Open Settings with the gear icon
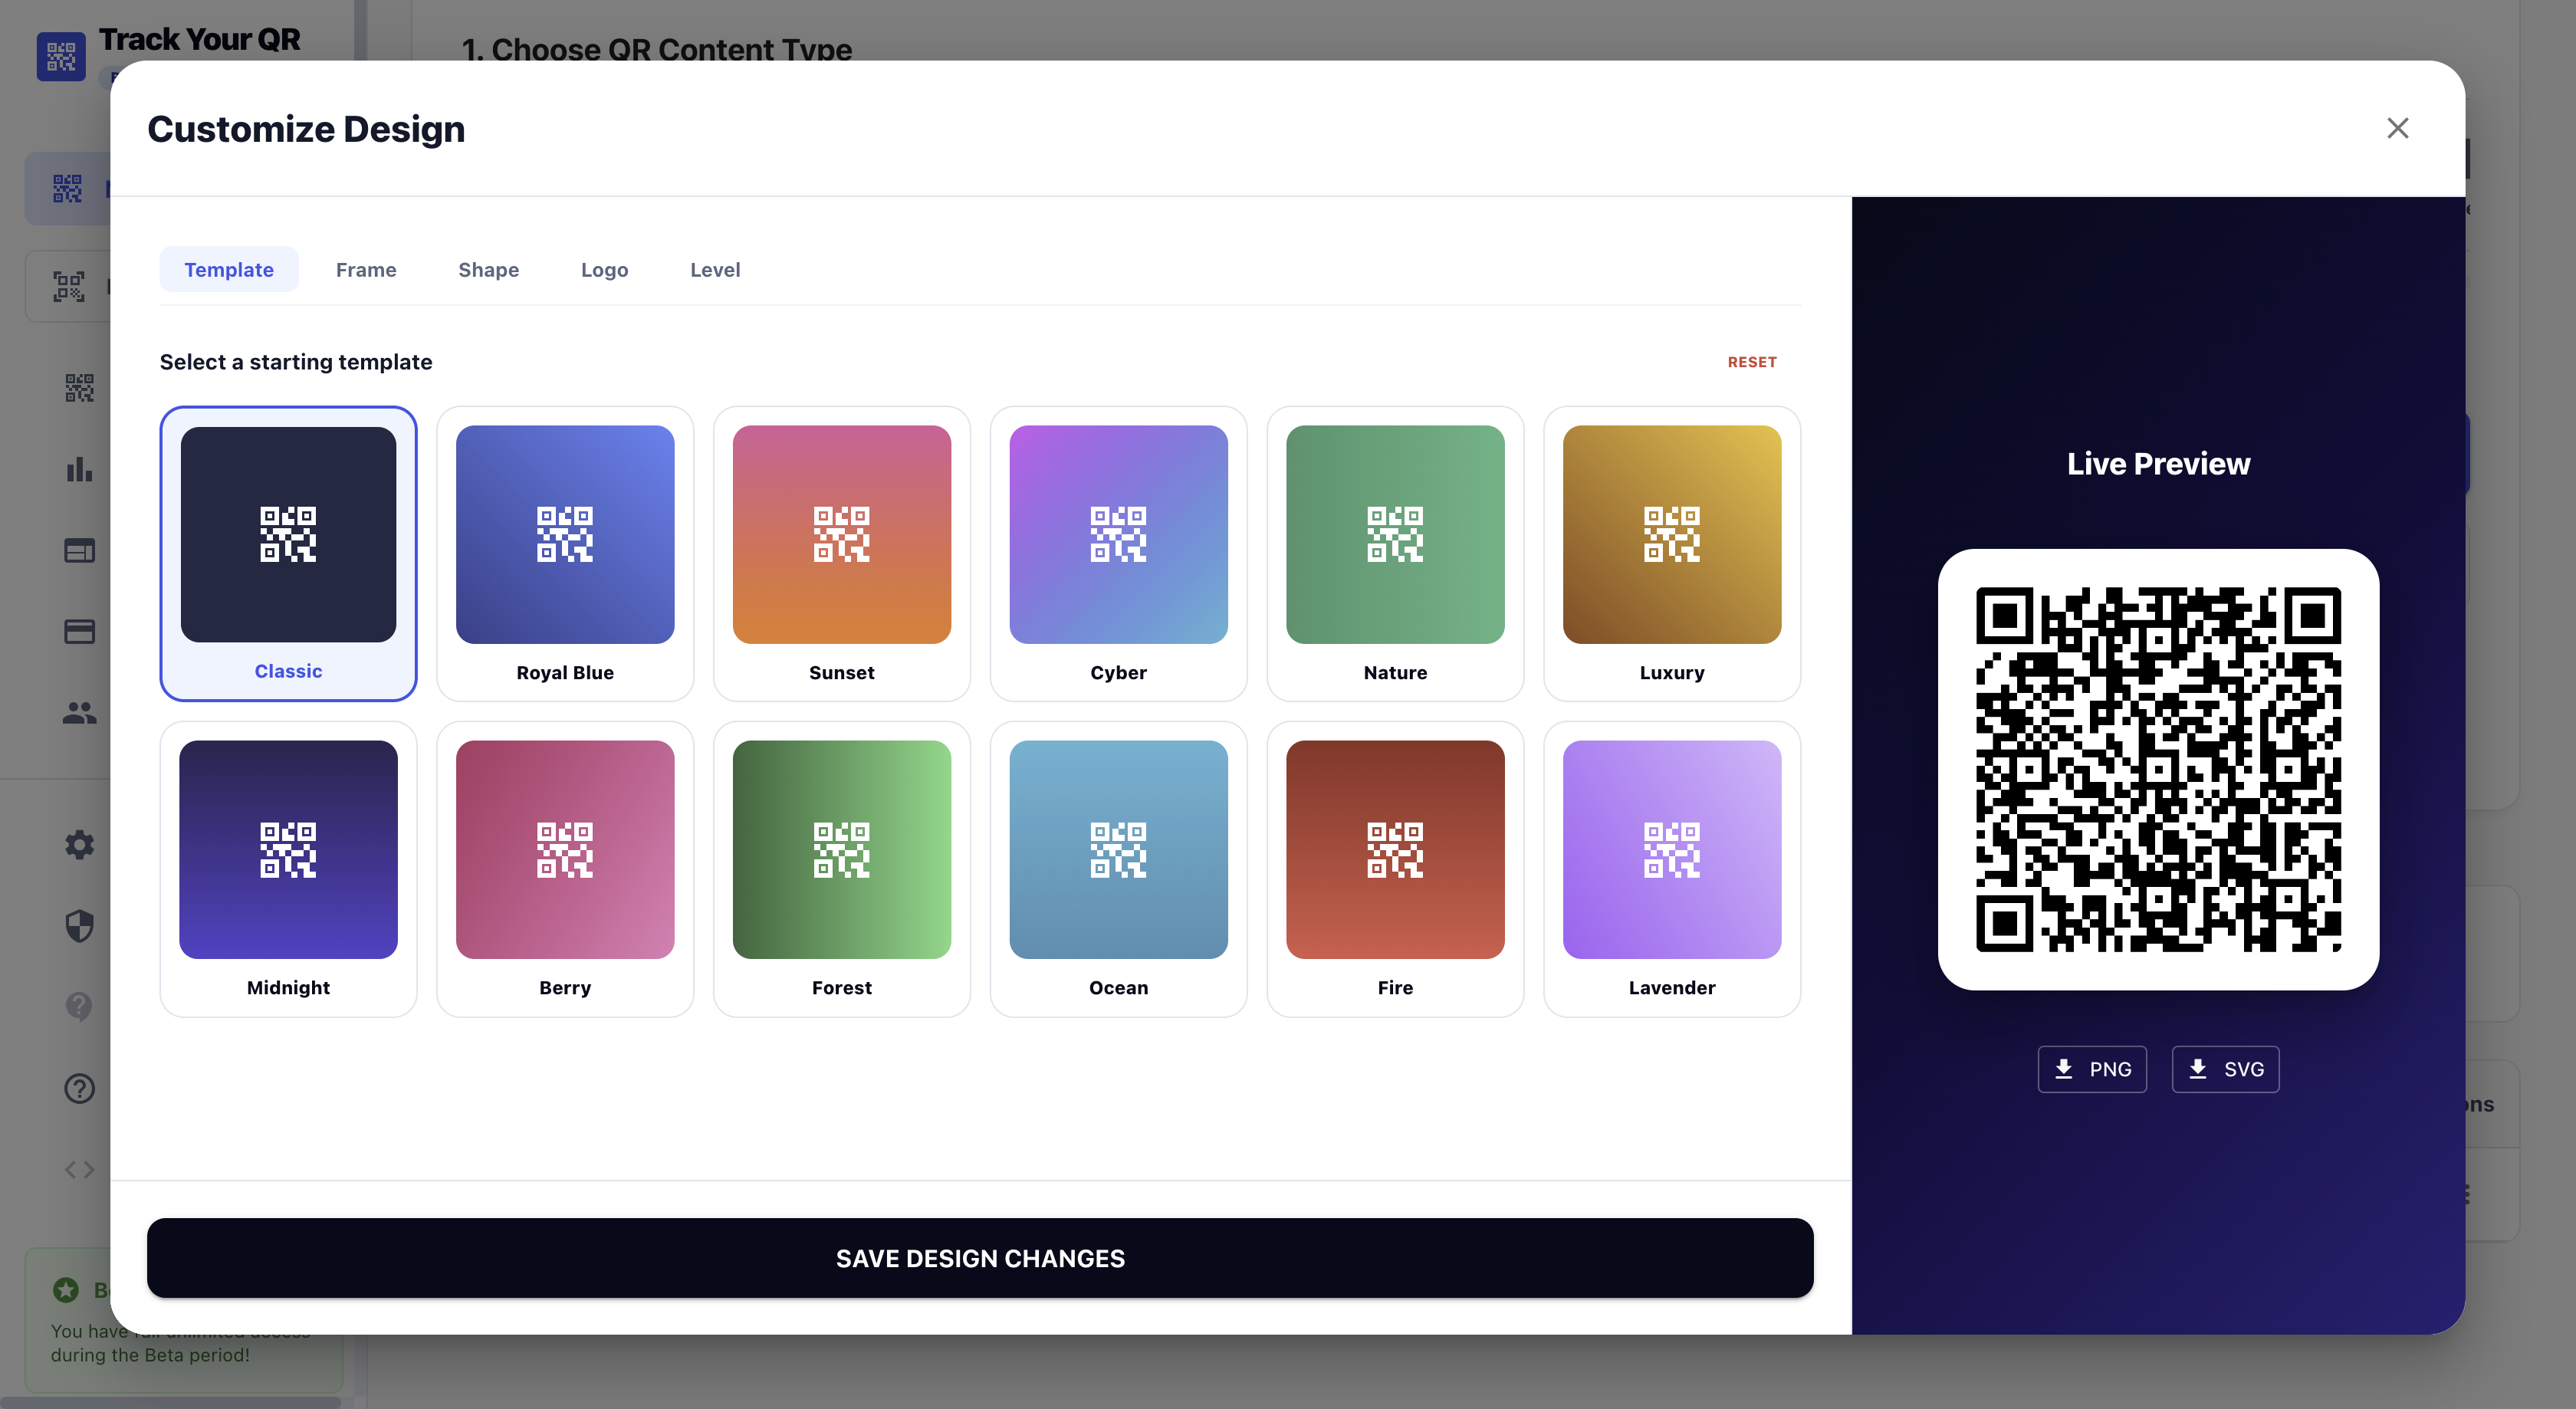The height and width of the screenshot is (1409, 2576). click(79, 845)
